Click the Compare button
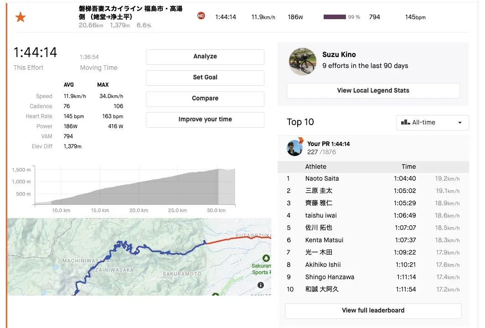Image resolution: width=485 pixels, height=328 pixels. (x=205, y=99)
